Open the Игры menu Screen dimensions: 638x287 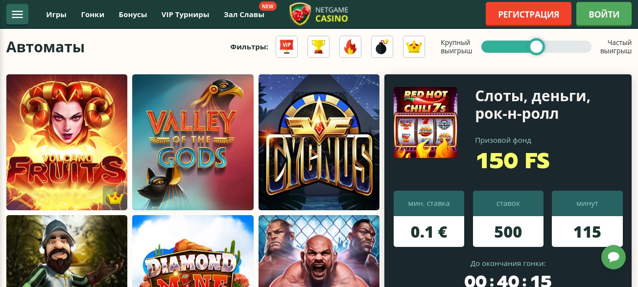point(56,15)
